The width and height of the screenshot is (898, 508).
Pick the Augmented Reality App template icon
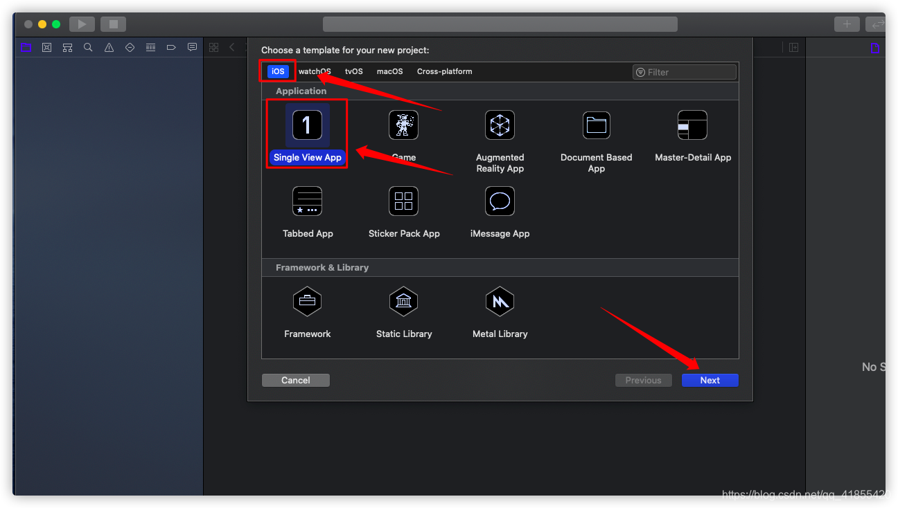[x=500, y=125]
